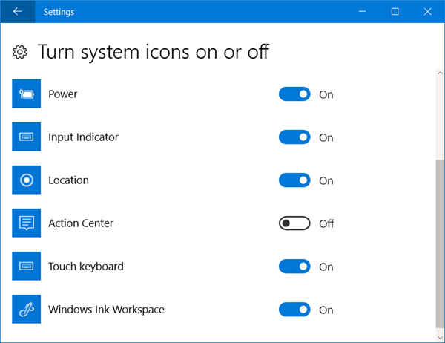Go back using the arrow button
Viewport: 445px width, 343px height.
pyautogui.click(x=17, y=12)
